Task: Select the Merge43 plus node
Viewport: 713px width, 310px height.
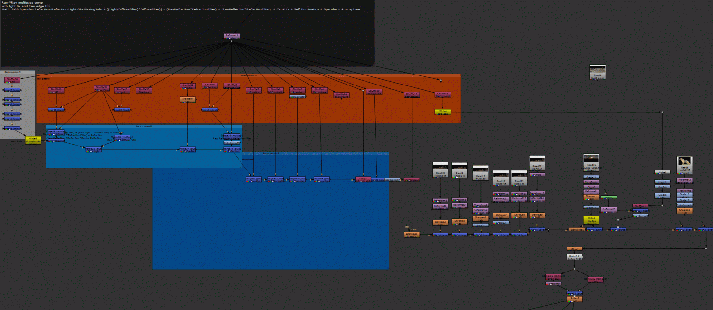Action: 298,179
